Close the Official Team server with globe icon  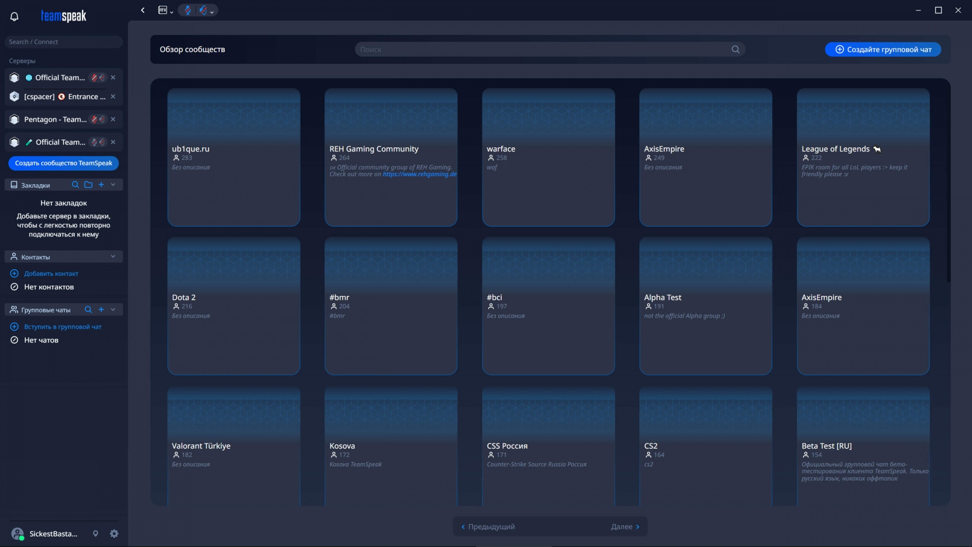(113, 77)
